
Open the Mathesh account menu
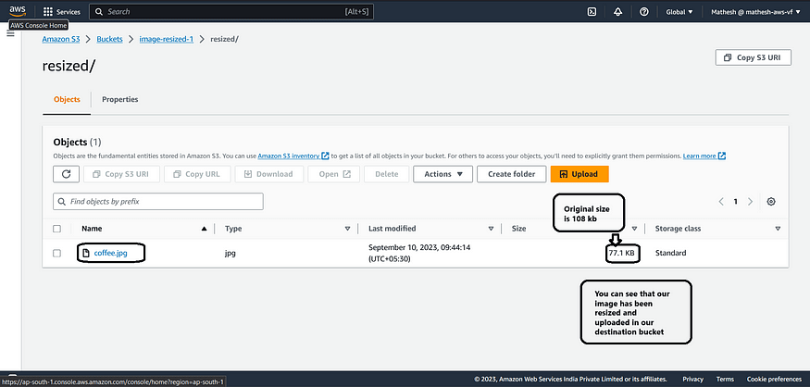755,12
